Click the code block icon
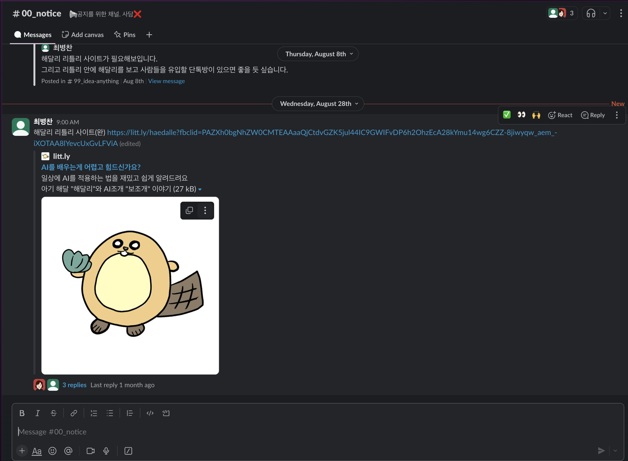The image size is (628, 461). coord(166,414)
